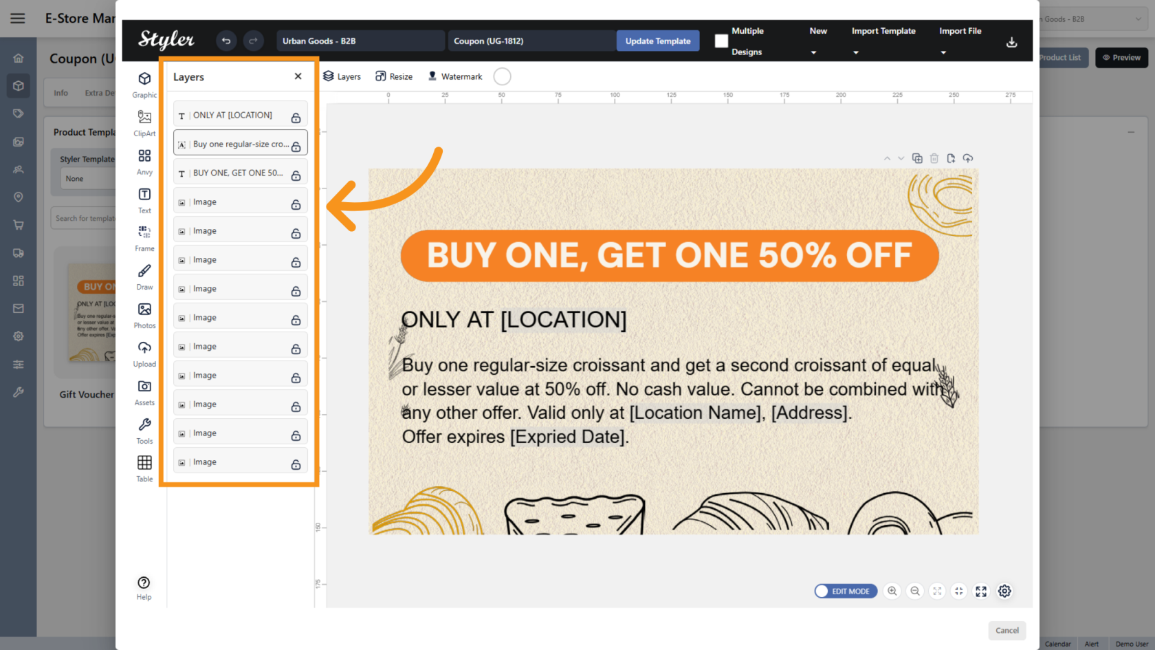This screenshot has width=1155, height=650.
Task: Open store selector dropdown in background header
Action: [x=1092, y=19]
